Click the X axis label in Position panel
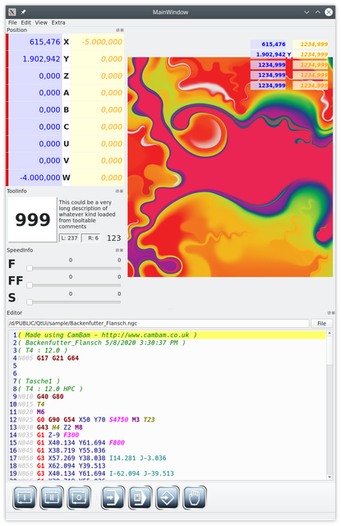341x526 pixels. click(x=67, y=42)
